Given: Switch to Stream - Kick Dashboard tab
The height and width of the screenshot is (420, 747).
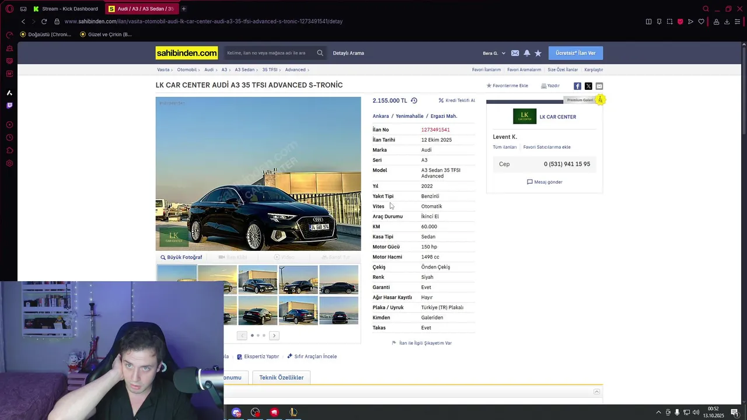Looking at the screenshot, I should point(66,9).
